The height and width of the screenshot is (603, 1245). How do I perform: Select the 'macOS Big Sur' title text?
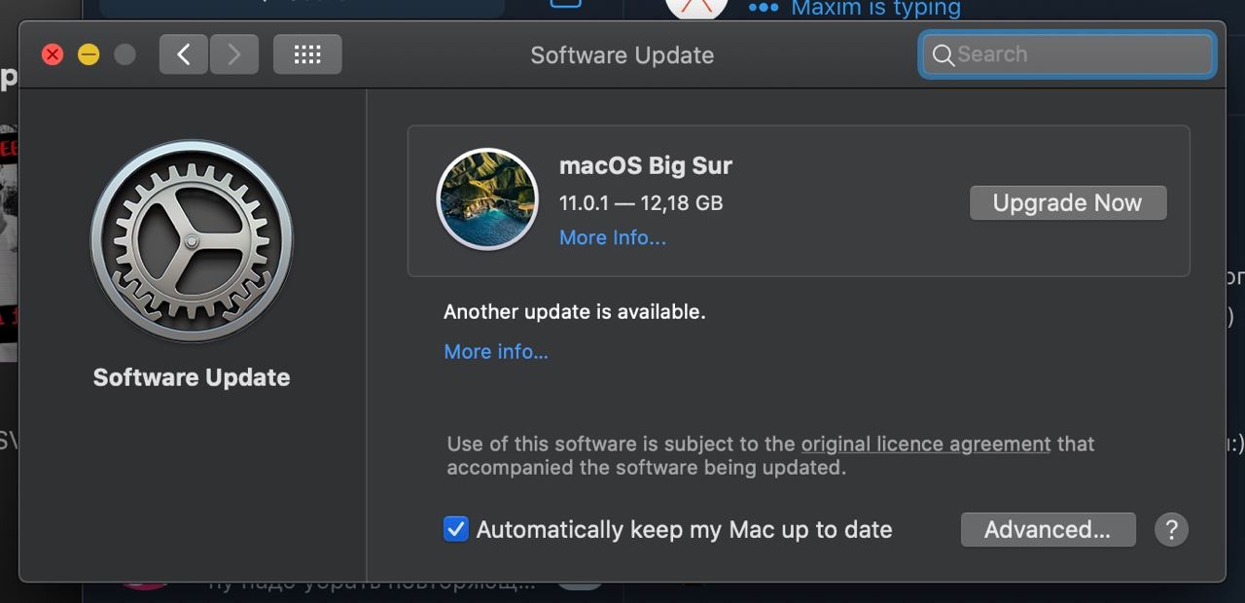pos(646,165)
